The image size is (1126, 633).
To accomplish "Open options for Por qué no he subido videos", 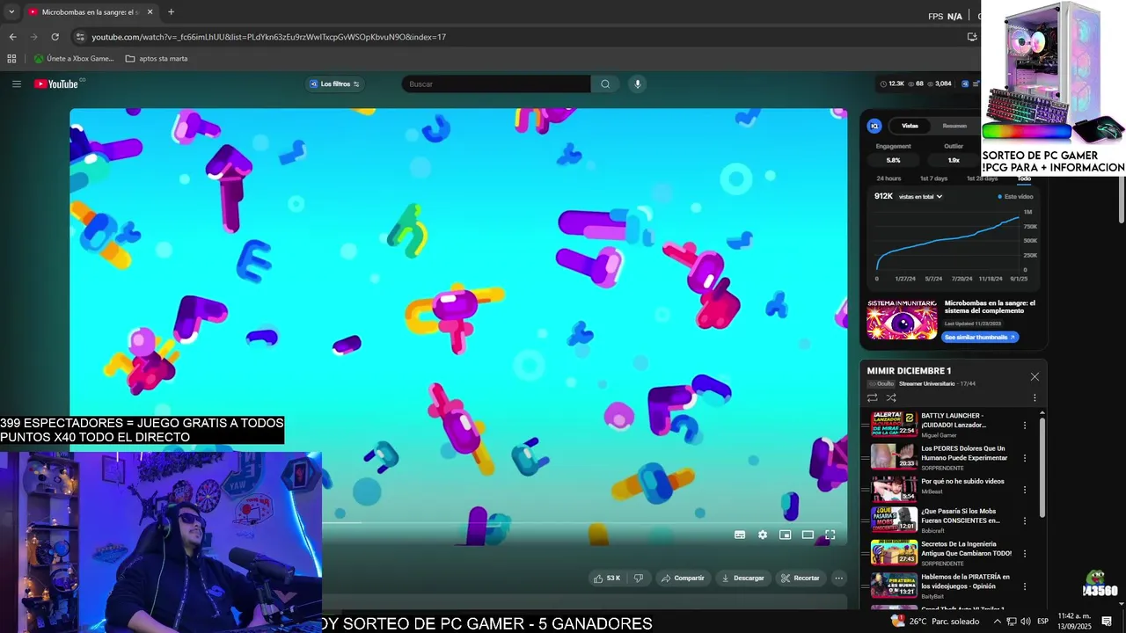I will (1025, 490).
